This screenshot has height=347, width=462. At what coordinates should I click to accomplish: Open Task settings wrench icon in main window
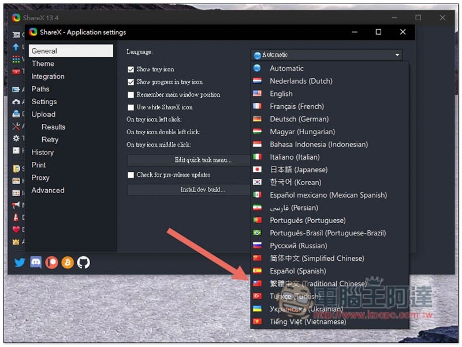pyautogui.click(x=16, y=126)
